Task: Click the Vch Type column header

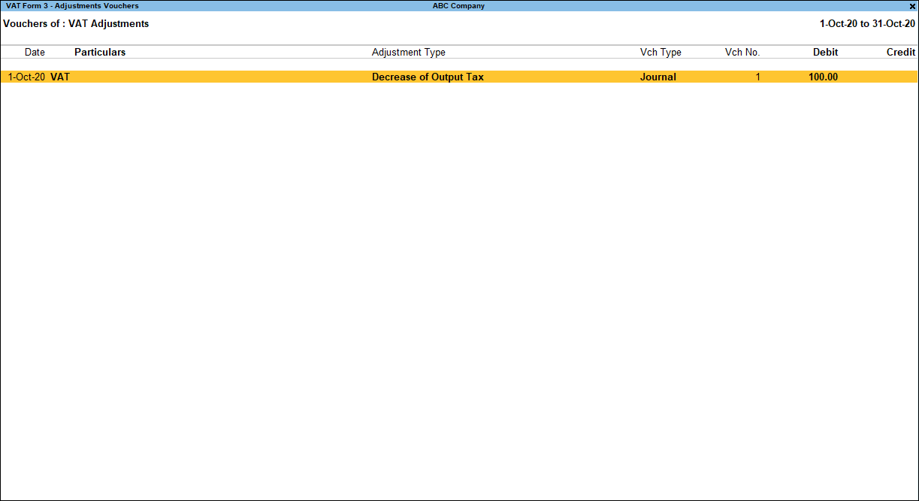Action: coord(661,53)
